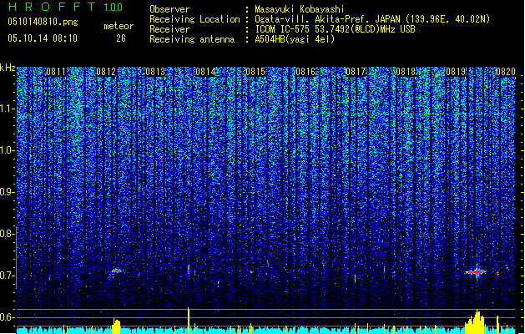Click the 0816 time marker
The width and height of the screenshot is (525, 334).
305,72
